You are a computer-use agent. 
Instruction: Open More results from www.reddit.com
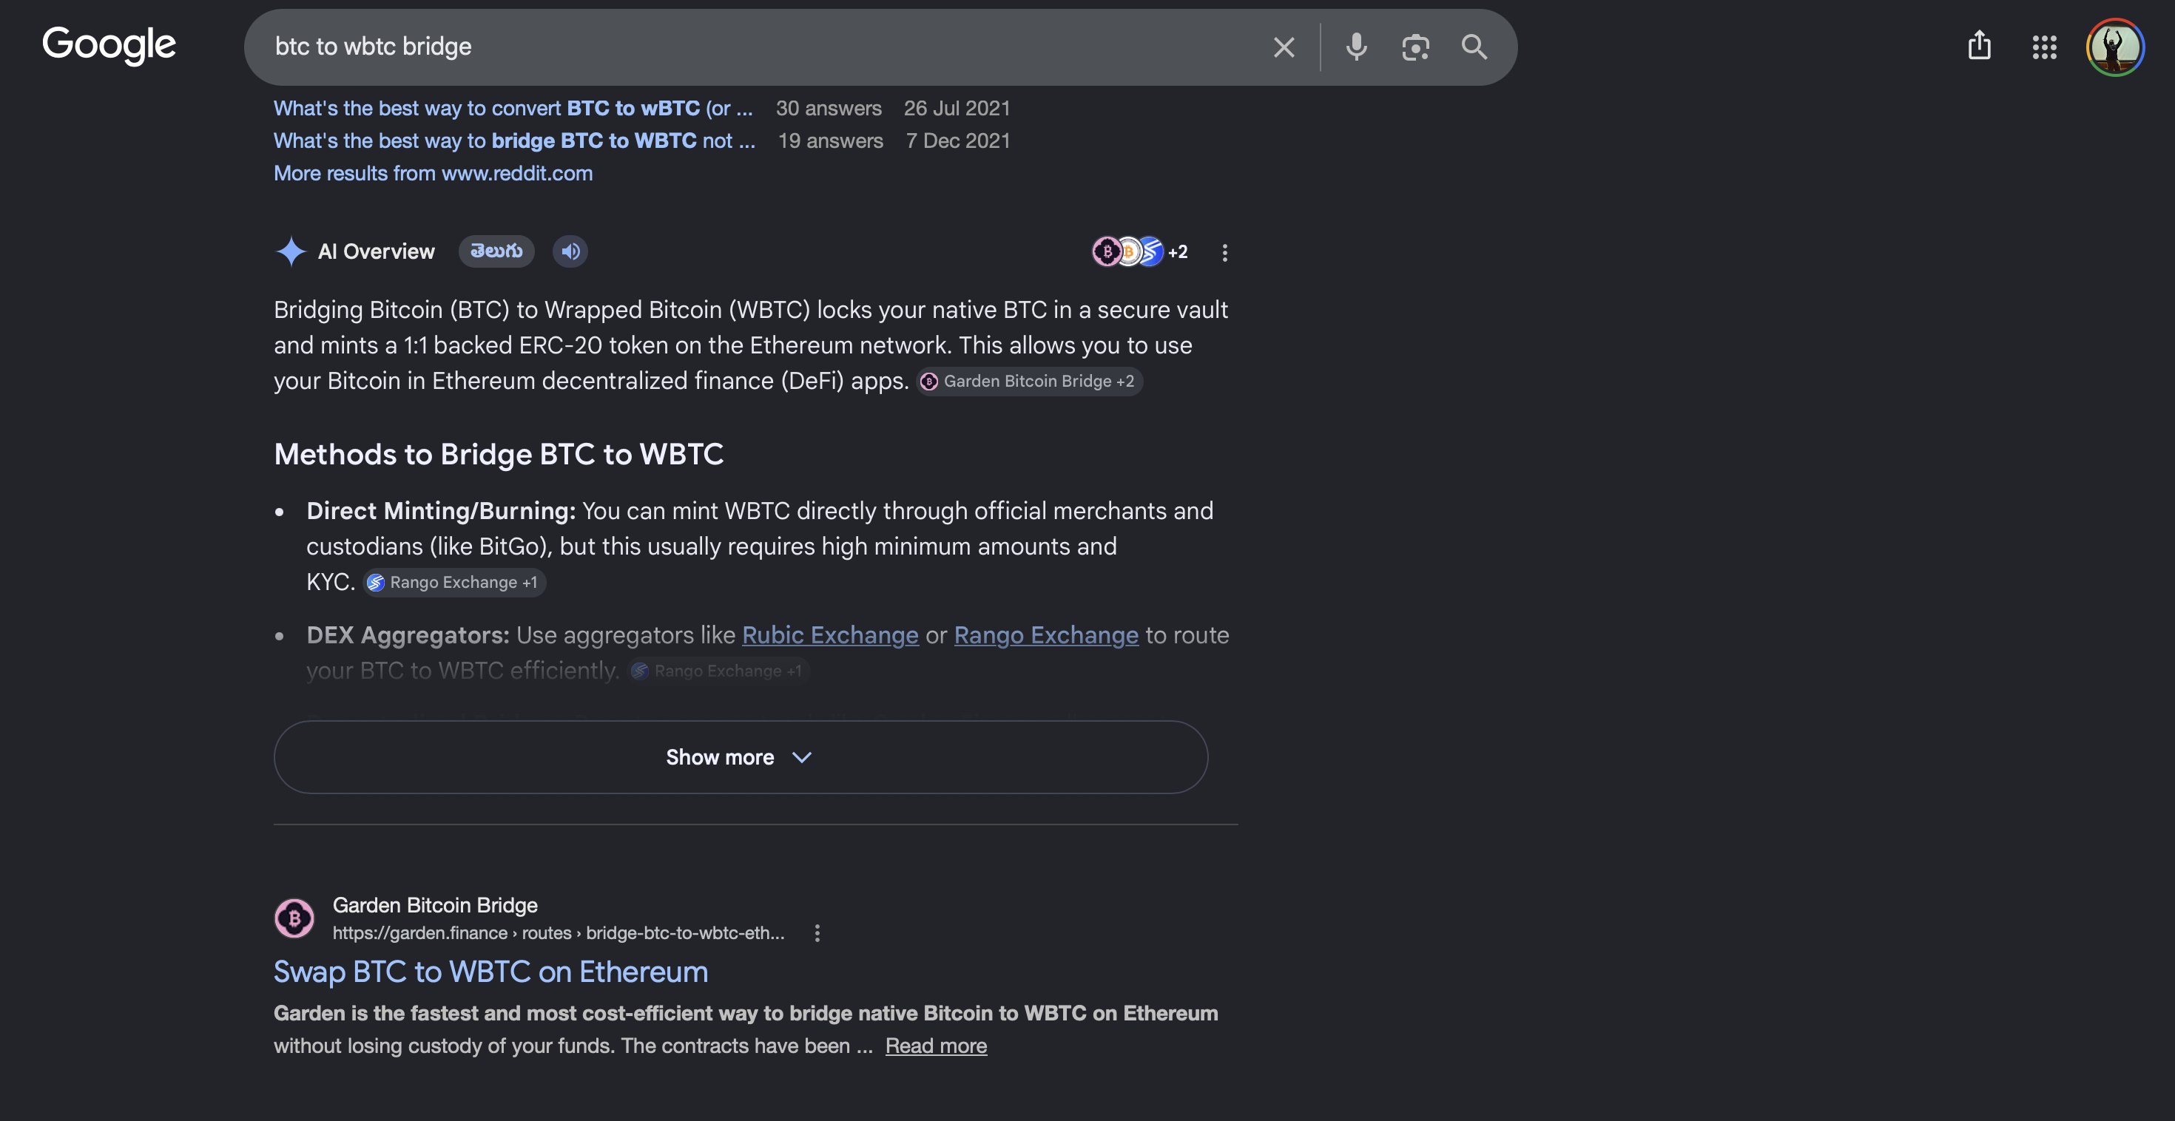(x=433, y=173)
